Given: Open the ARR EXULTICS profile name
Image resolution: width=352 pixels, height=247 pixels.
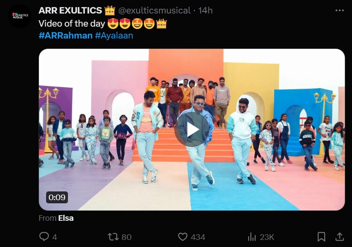Looking at the screenshot, I should click(70, 10).
